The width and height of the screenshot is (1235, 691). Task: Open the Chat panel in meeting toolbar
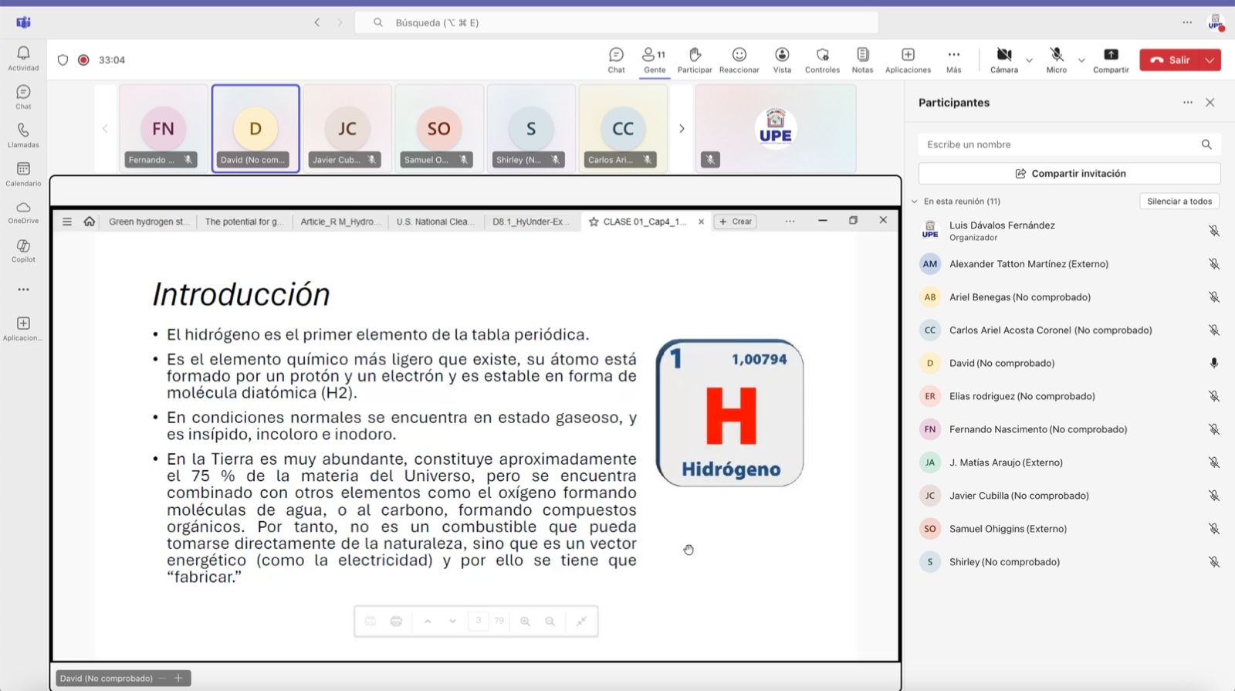point(616,59)
